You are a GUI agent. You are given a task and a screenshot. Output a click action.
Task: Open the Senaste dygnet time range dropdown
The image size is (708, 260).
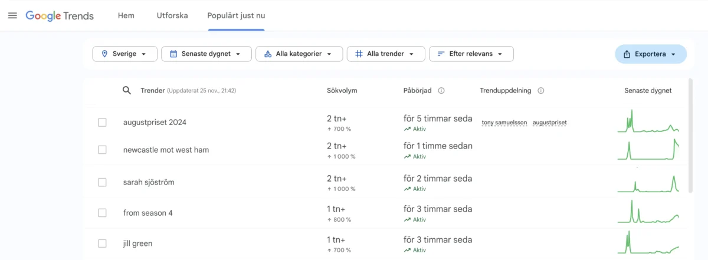click(x=206, y=54)
